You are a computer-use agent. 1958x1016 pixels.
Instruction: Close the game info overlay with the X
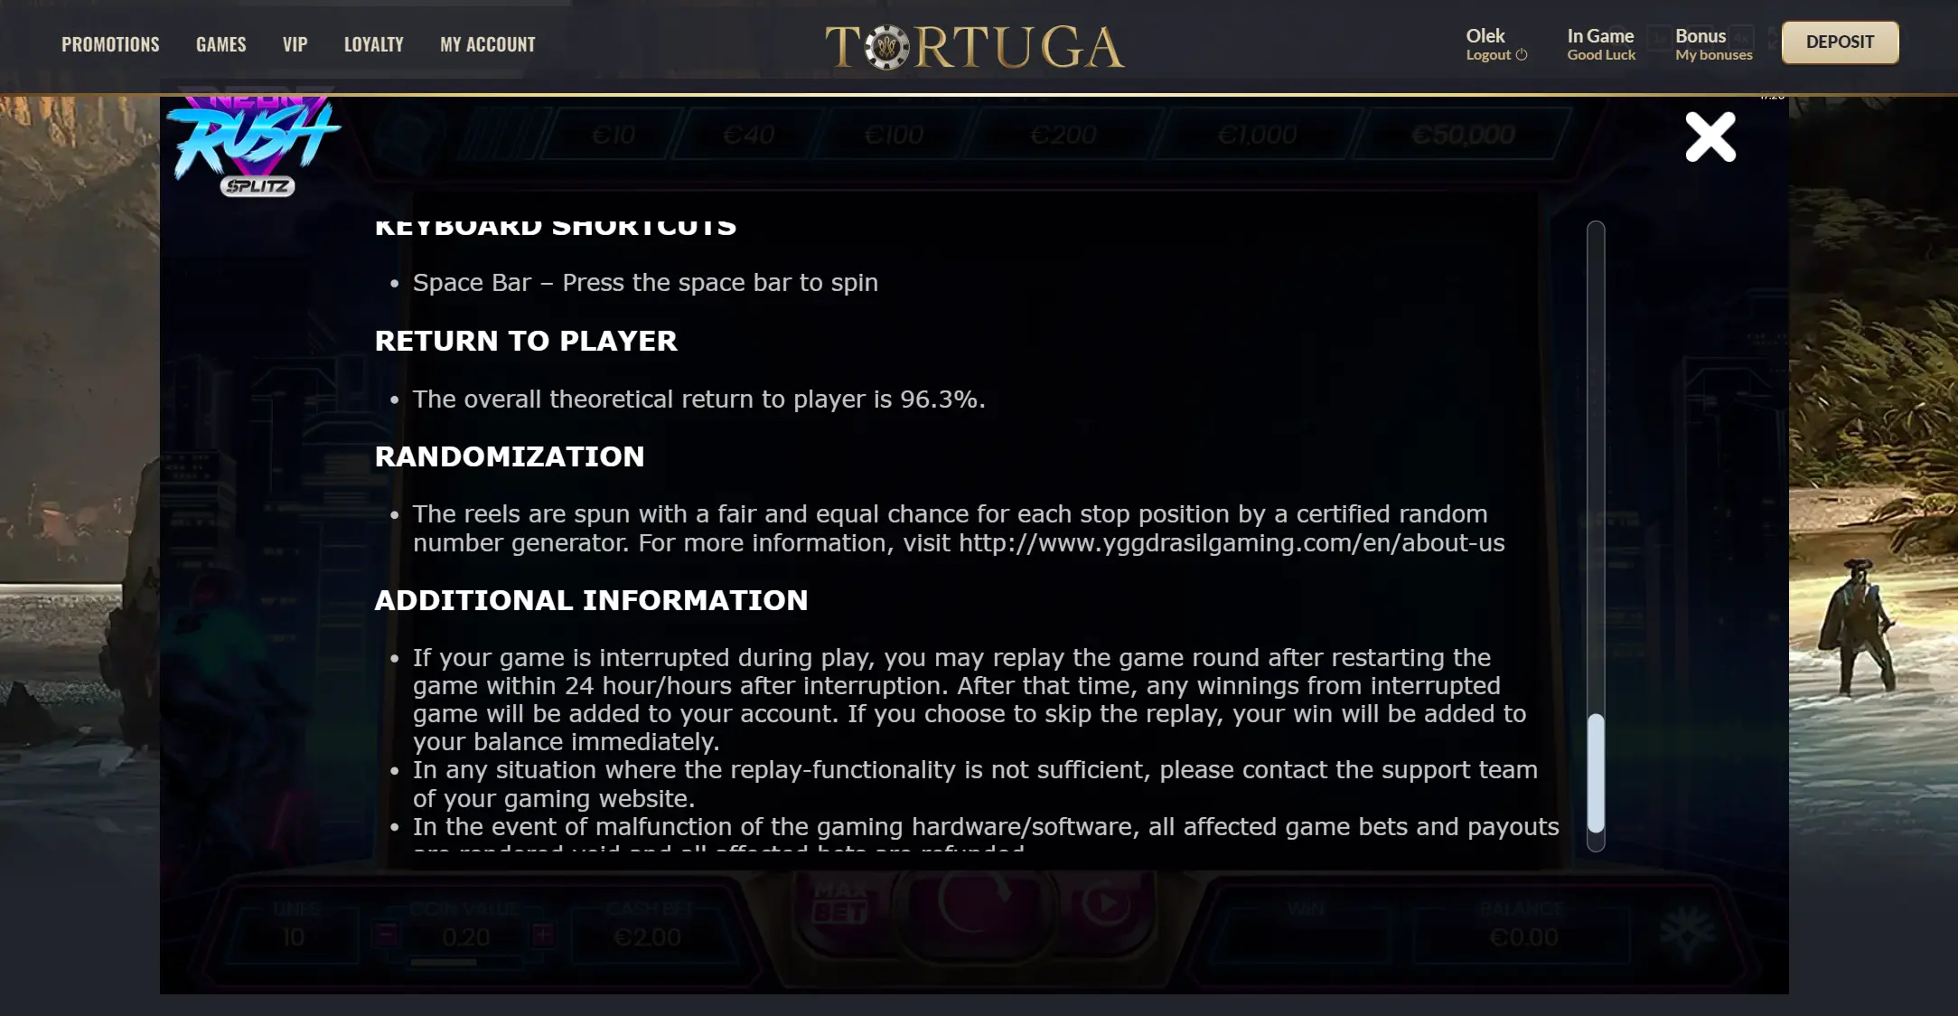[1710, 137]
